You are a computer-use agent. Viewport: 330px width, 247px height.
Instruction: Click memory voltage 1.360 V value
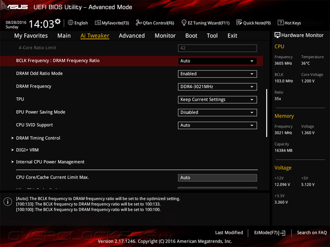pos(308,133)
